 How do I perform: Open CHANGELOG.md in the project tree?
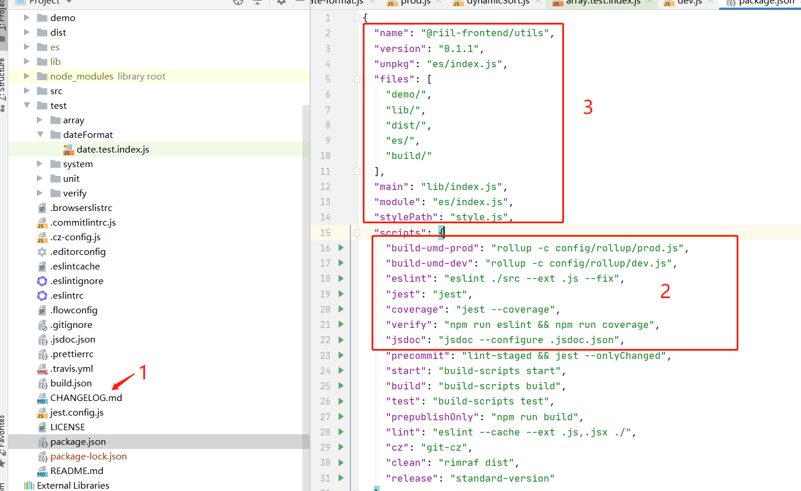(86, 397)
